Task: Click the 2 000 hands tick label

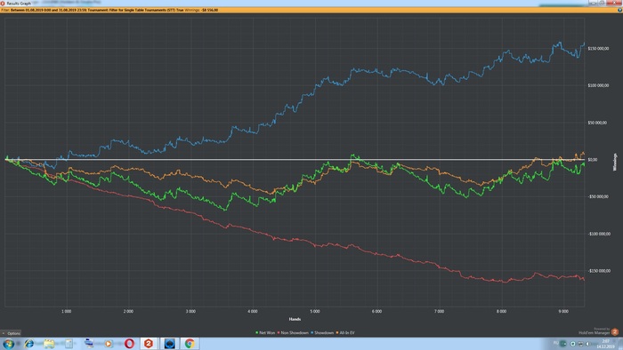Action: (128, 312)
